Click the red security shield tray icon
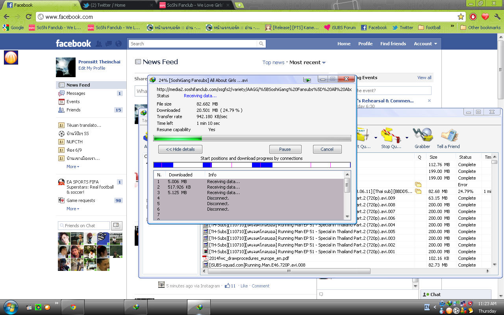This screenshot has height=315, width=504. (470, 304)
